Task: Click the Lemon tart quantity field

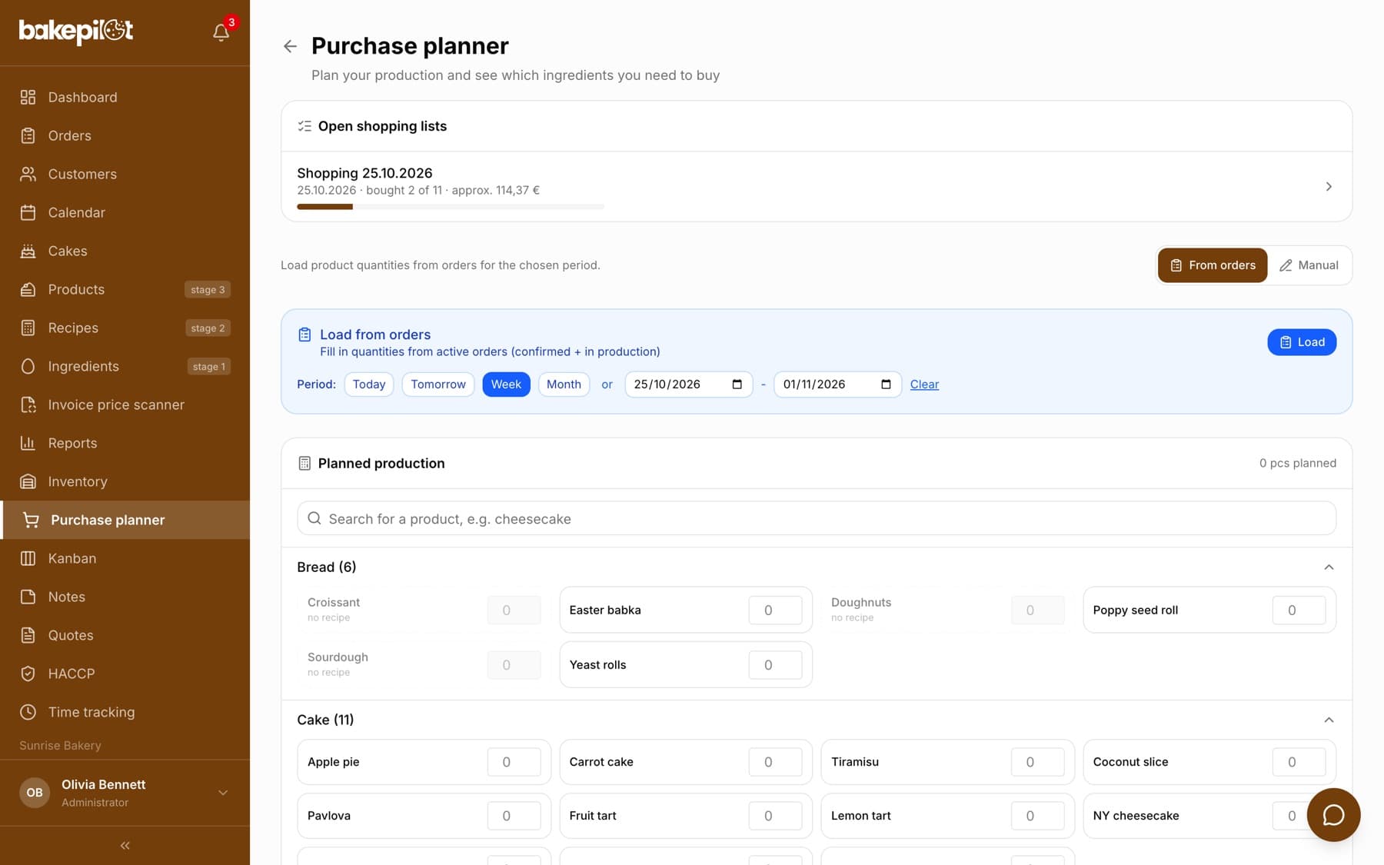Action: pos(1037,816)
